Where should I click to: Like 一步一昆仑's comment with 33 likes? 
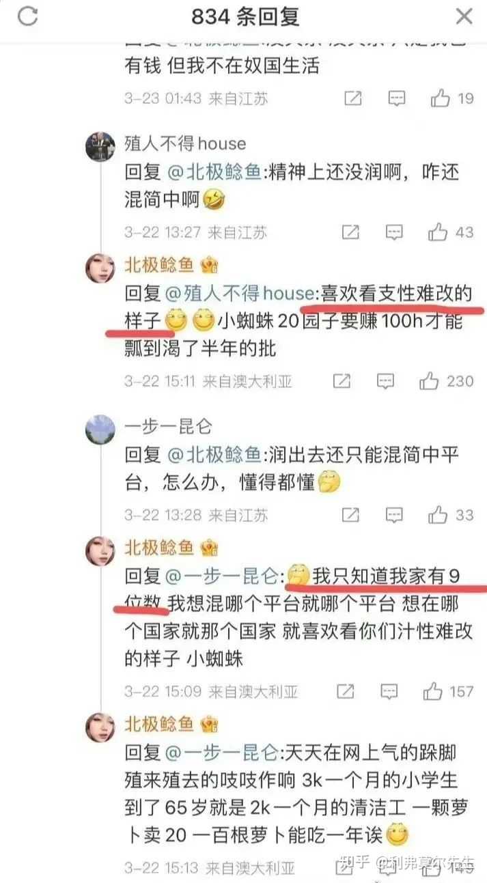pyautogui.click(x=438, y=514)
